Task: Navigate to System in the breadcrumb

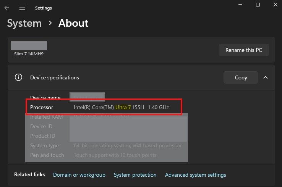Action: 24,23
